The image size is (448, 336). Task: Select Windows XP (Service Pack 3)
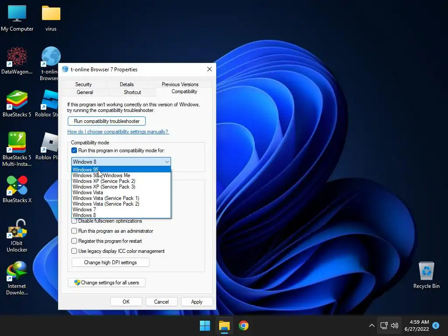tap(121, 186)
